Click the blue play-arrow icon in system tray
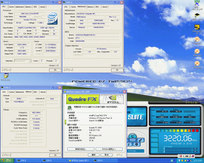The width and height of the screenshot is (204, 163). (188, 161)
